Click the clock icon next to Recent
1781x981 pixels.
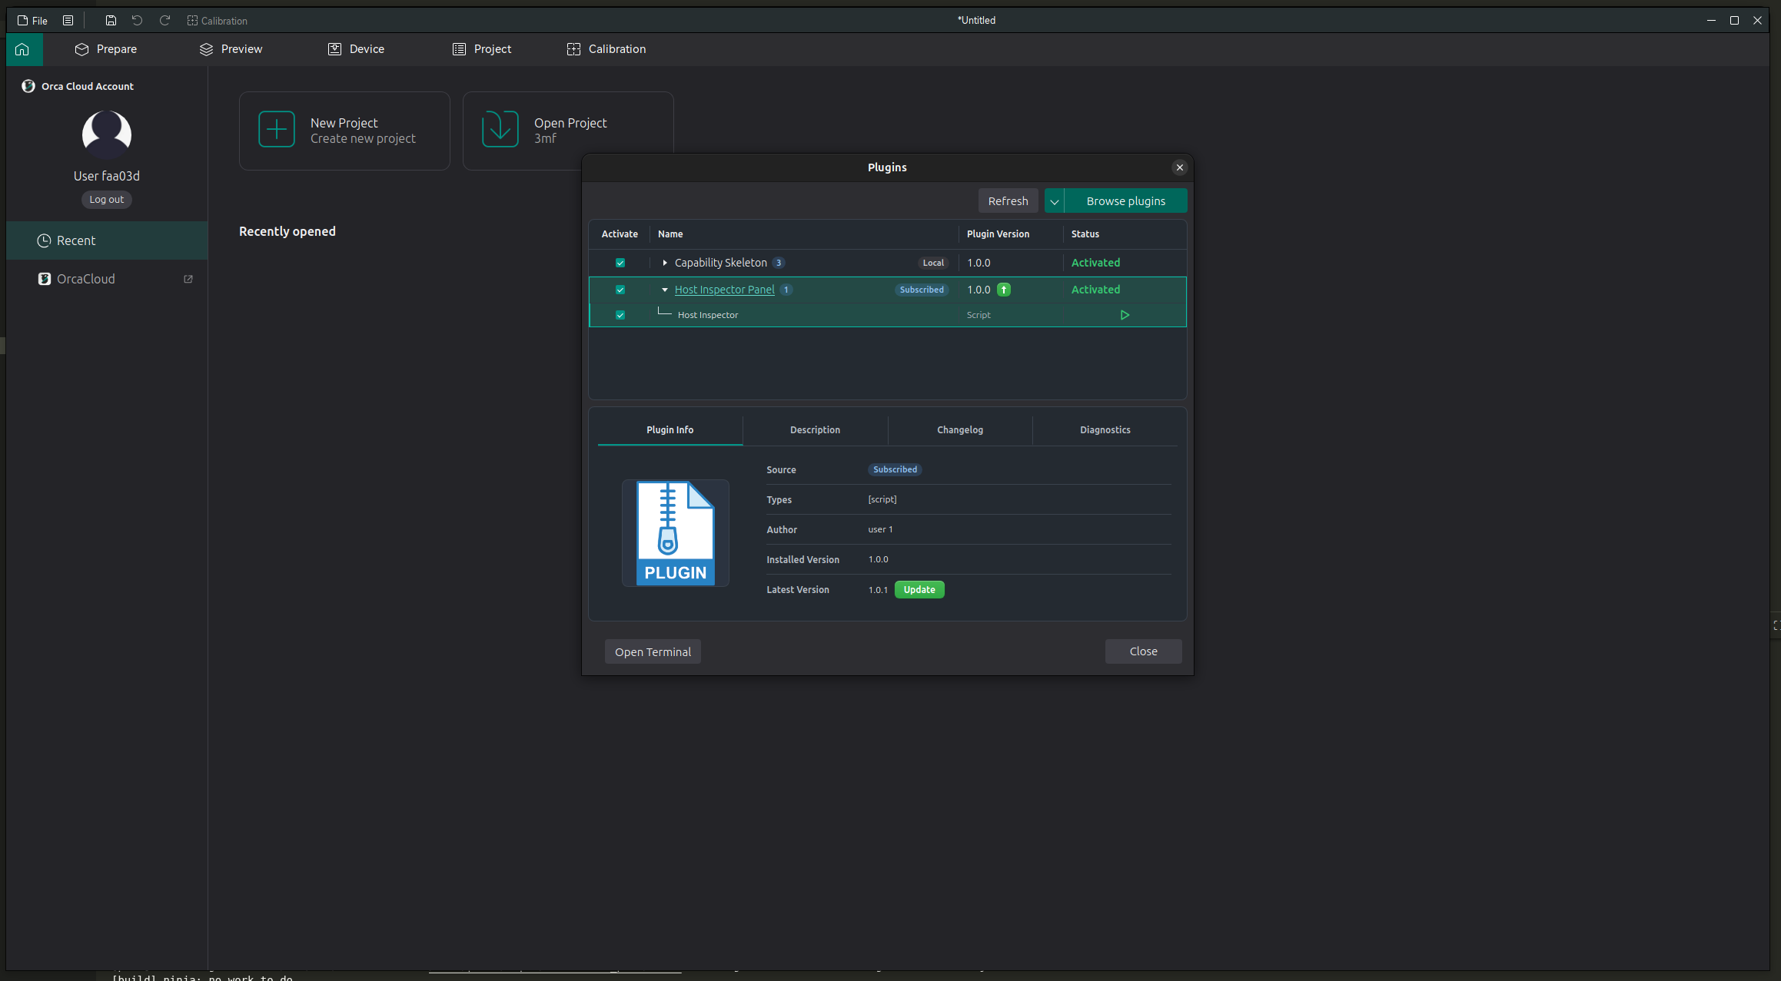44,240
